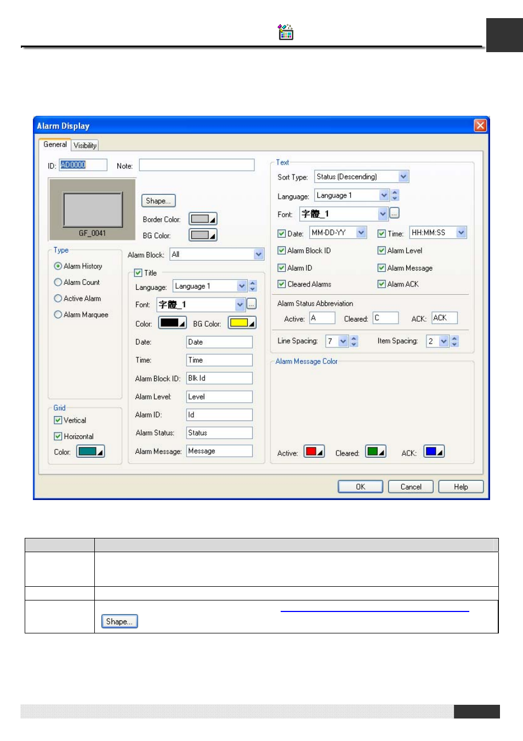Image resolution: width=523 pixels, height=741 pixels.
Task: Expand the Item Spacing dropdown
Action: (444, 341)
